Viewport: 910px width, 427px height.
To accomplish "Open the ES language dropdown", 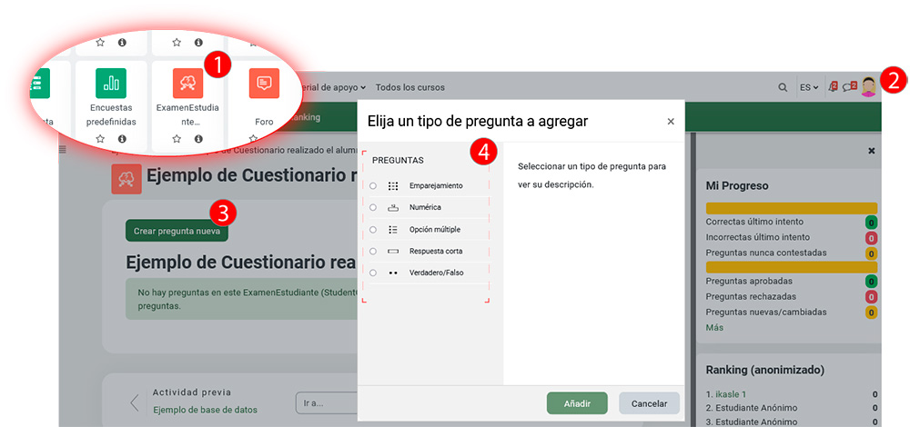I will coord(808,87).
